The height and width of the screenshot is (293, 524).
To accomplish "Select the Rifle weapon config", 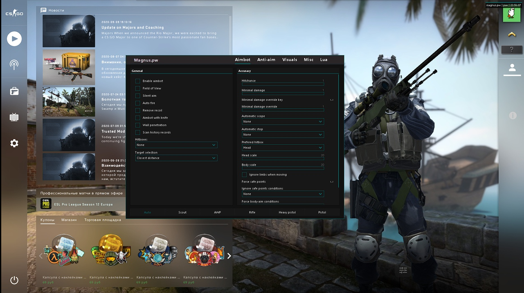I will pos(252,212).
